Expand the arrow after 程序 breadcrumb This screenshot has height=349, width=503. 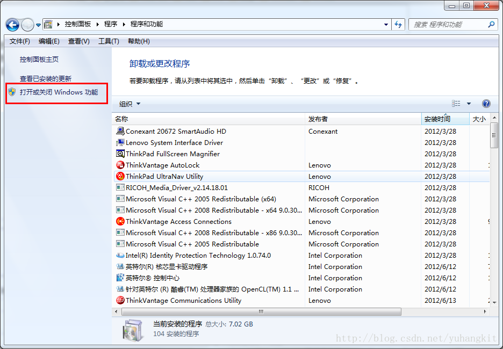click(x=124, y=24)
